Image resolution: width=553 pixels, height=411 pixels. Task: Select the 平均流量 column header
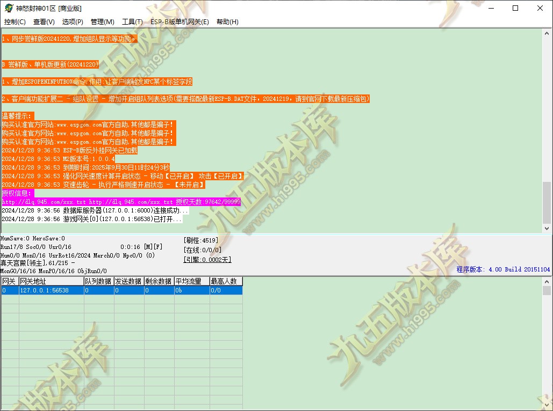192,281
